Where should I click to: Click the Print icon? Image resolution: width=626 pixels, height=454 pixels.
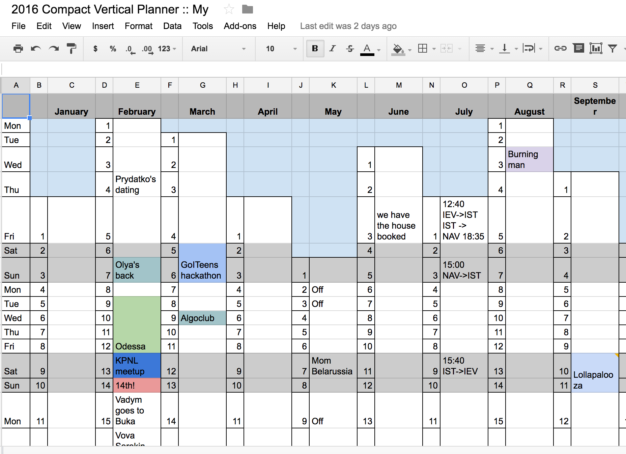click(18, 49)
